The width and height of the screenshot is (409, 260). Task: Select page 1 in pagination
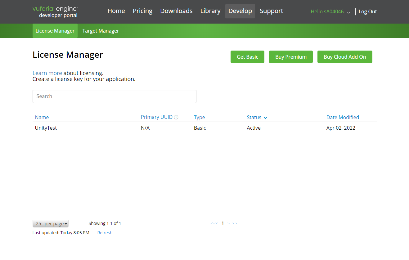pos(223,223)
